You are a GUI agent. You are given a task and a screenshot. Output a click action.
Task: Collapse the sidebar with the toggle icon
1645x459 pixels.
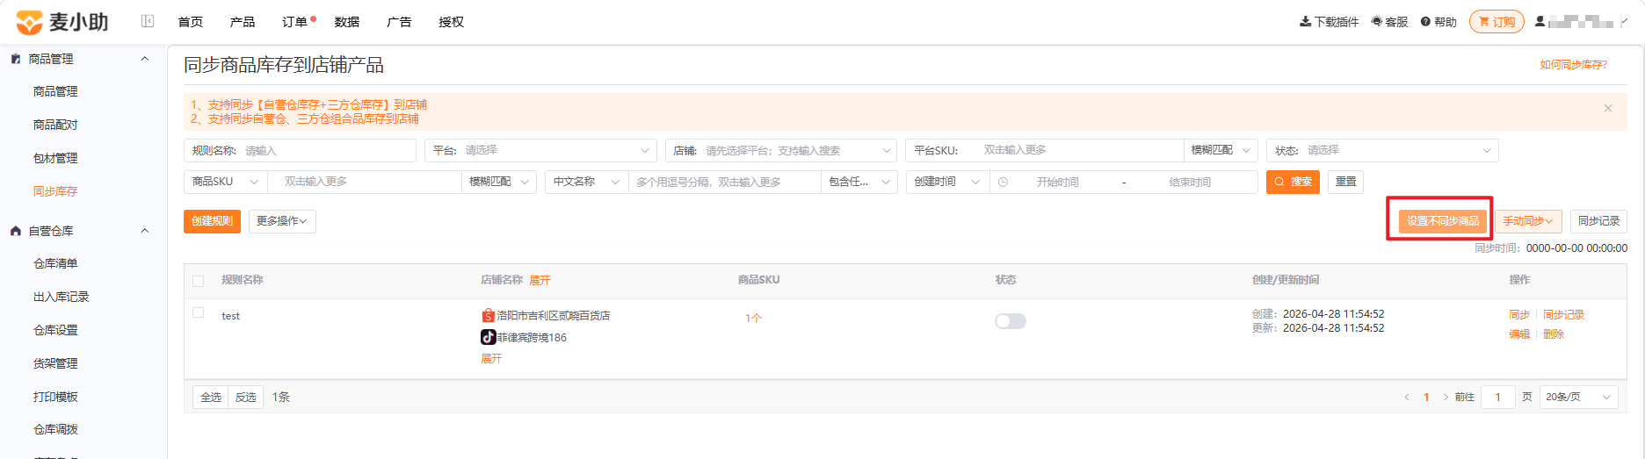148,21
